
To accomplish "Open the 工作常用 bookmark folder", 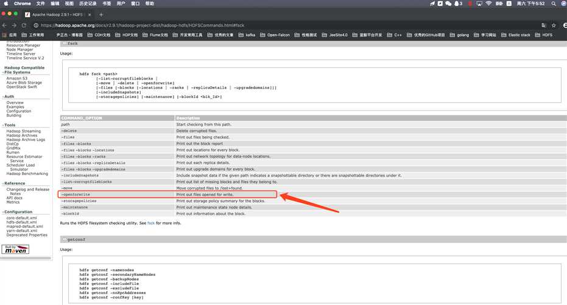I will 33,35.
